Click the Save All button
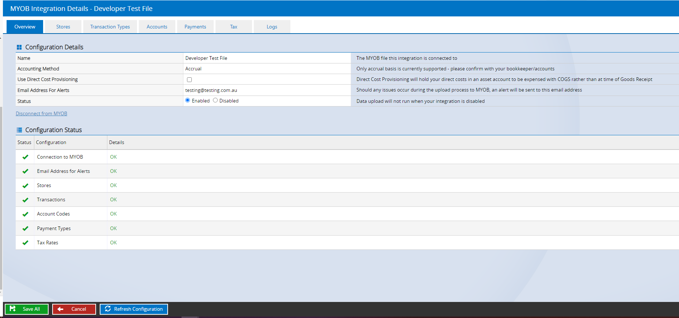 point(27,309)
